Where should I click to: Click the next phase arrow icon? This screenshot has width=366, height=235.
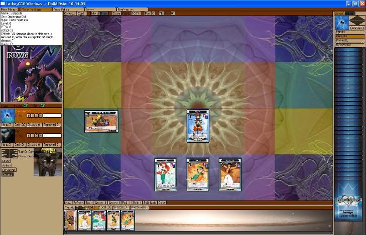pyautogui.click(x=14, y=156)
